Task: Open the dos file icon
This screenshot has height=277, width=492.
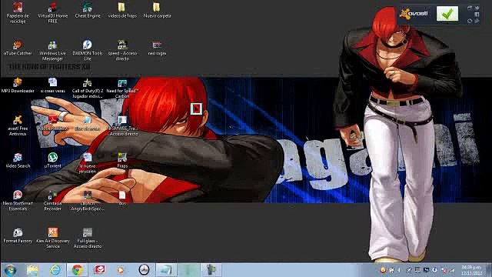Action: click(x=122, y=199)
